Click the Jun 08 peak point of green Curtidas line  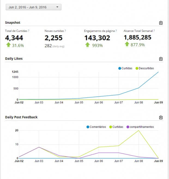[139, 131]
